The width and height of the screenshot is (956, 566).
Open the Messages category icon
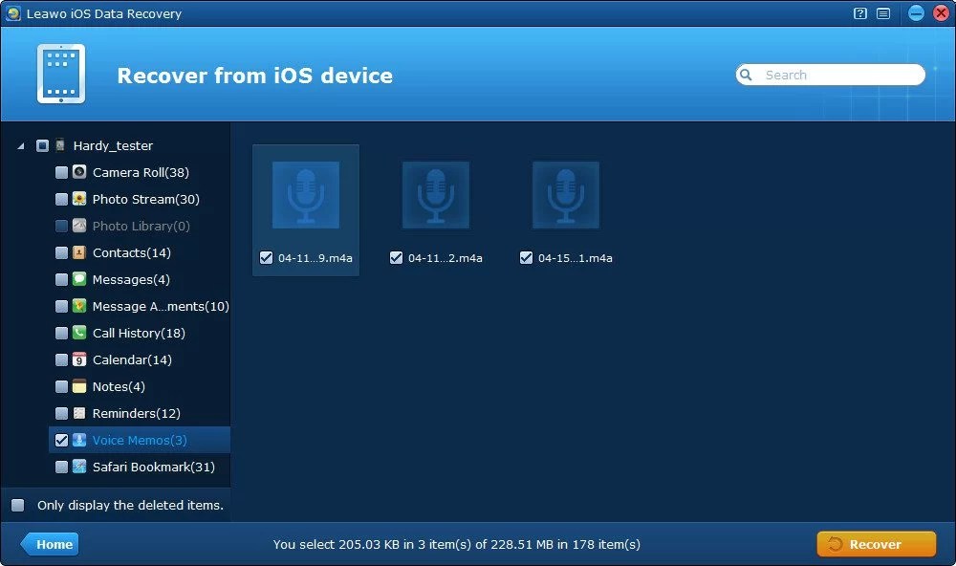pyautogui.click(x=77, y=279)
